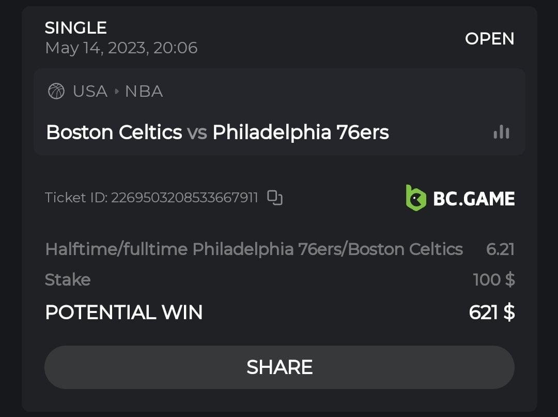Select the Ticket ID number text
The image size is (558, 417).
(184, 198)
